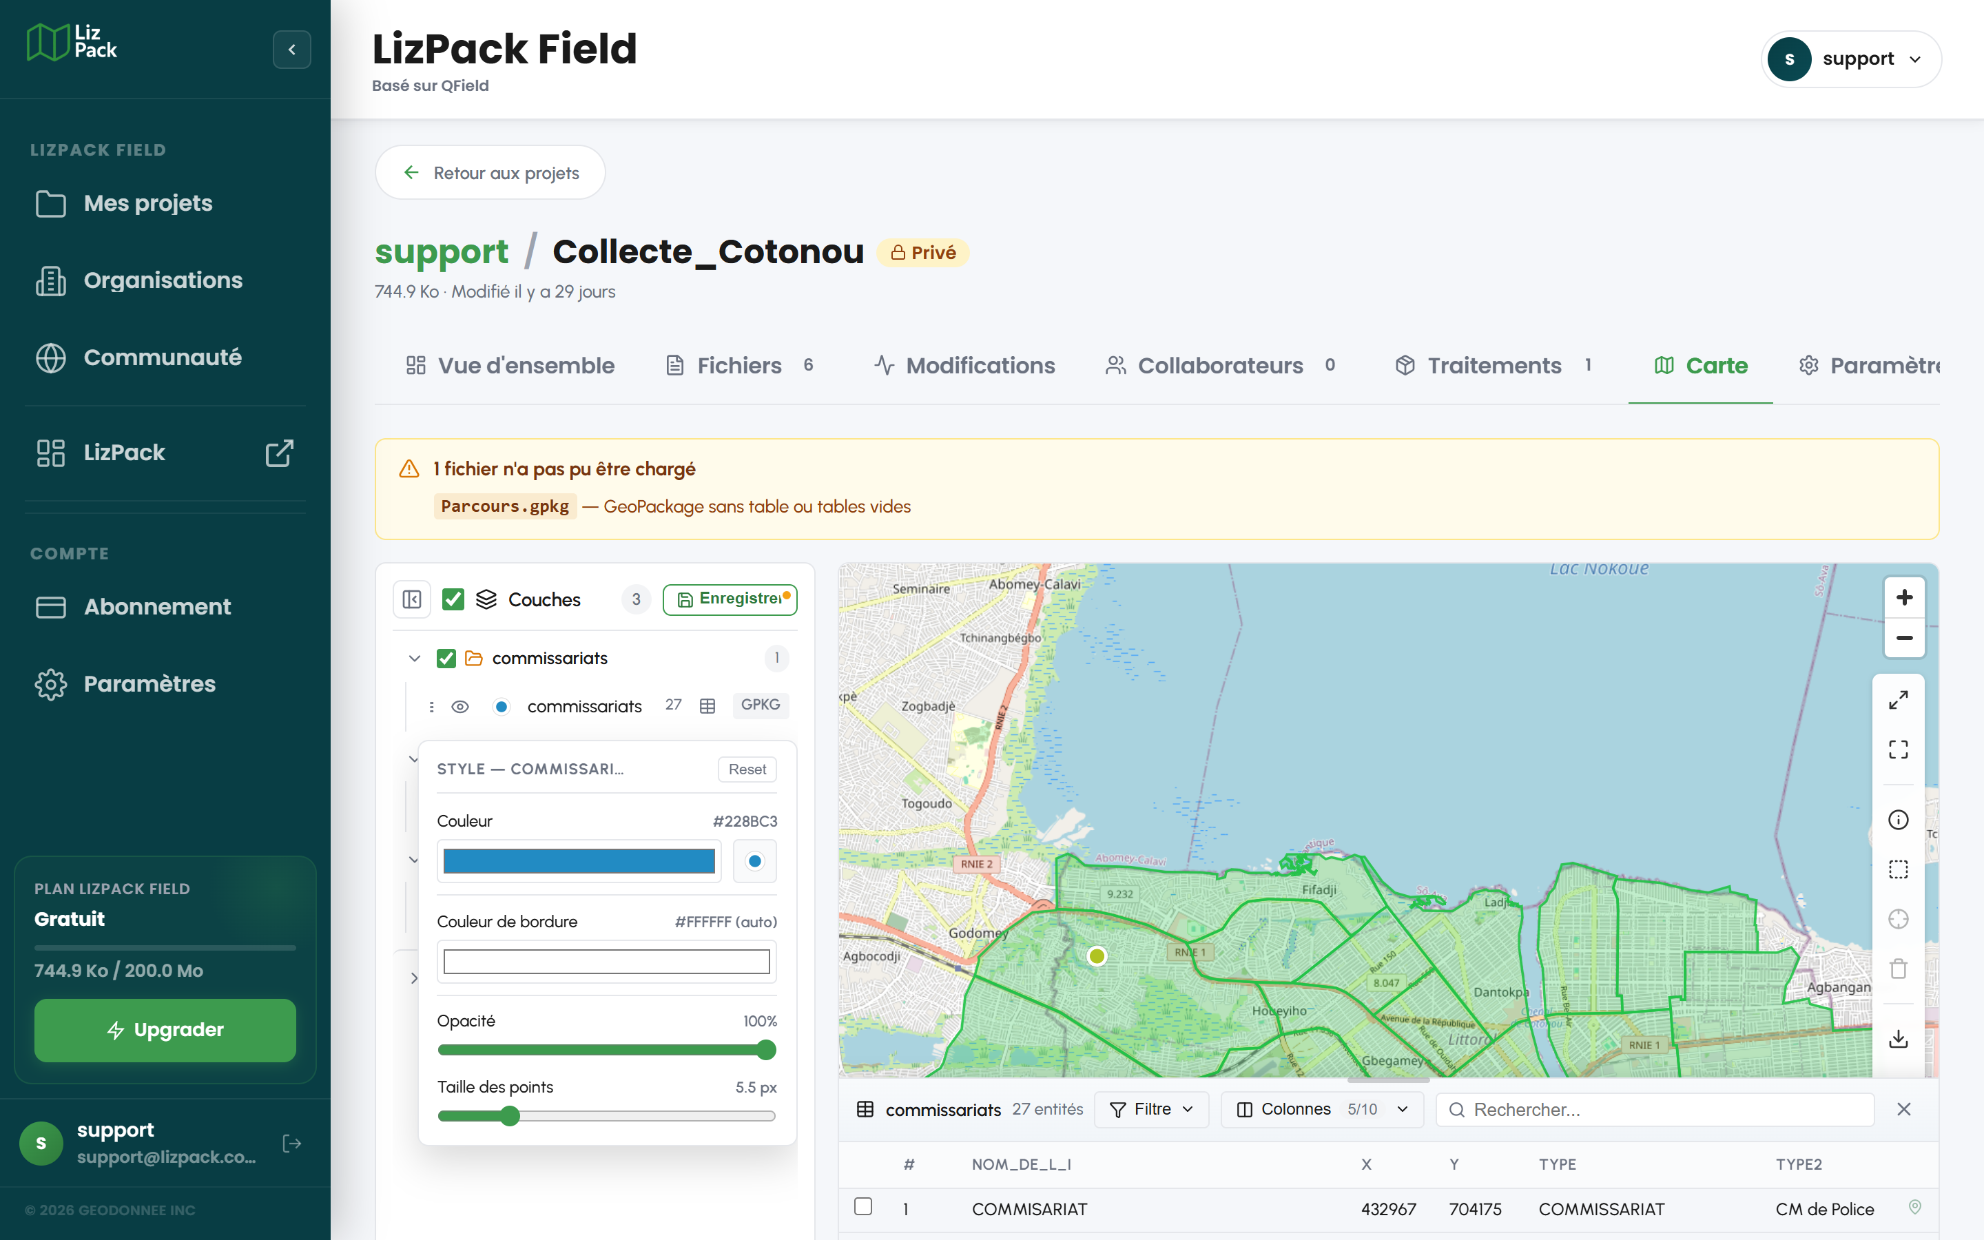Select the Carte tab

[x=1700, y=366]
